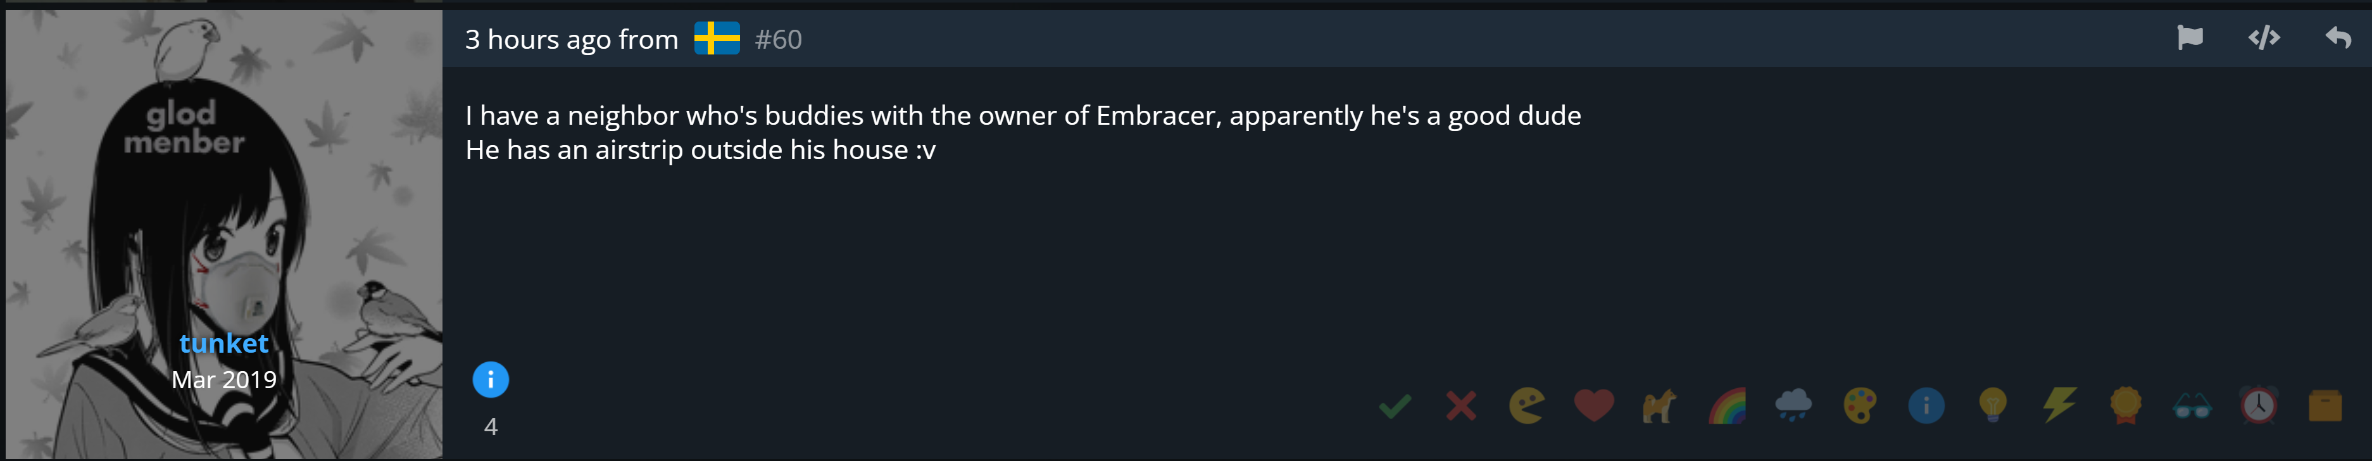Screen dimensions: 2372x461
Task: Reply to post using the arrow icon
Action: tap(2338, 38)
